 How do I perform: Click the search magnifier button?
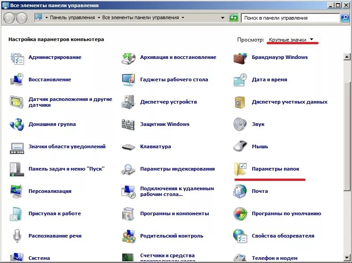click(x=345, y=18)
